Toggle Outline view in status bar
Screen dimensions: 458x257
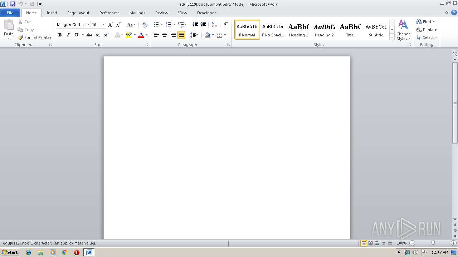[383, 243]
